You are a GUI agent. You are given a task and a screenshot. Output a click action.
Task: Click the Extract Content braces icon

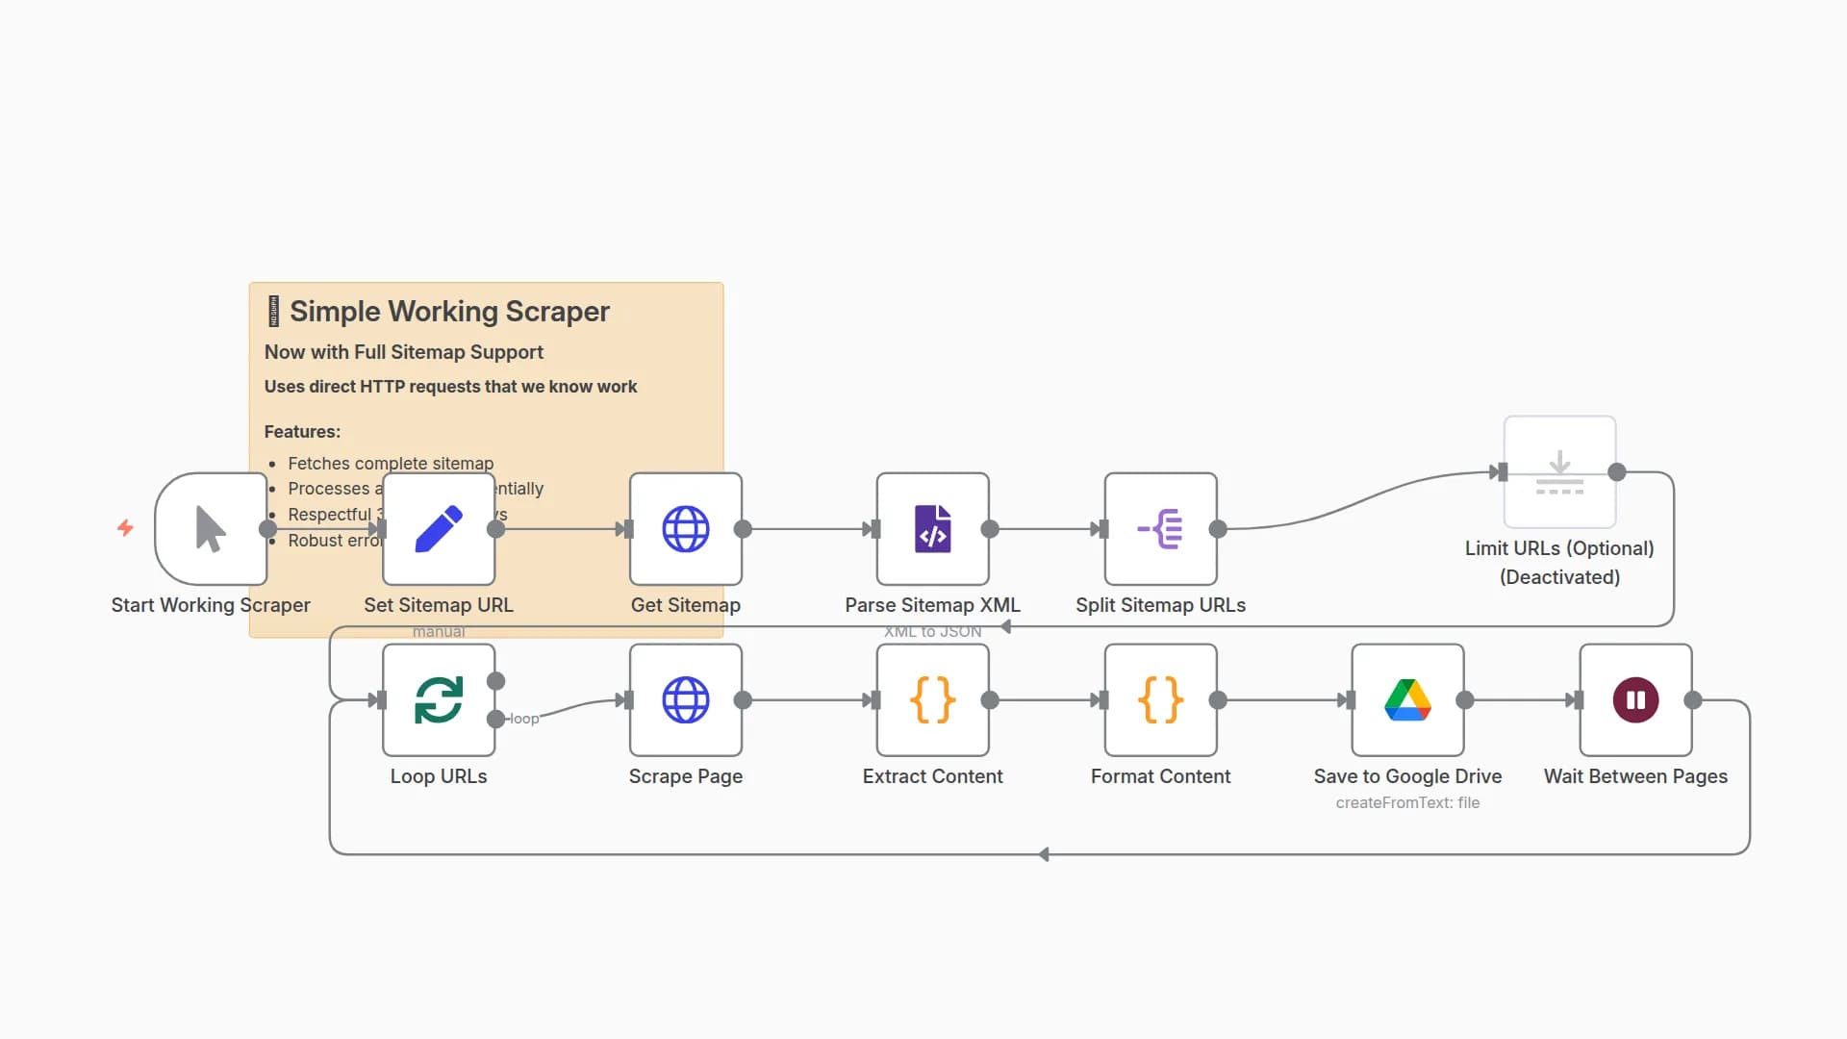(932, 700)
